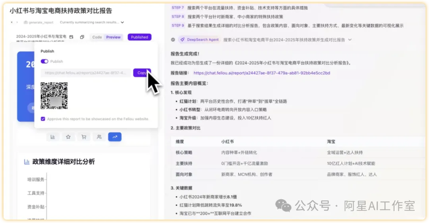Select the highlighted trend line icon

(115, 137)
